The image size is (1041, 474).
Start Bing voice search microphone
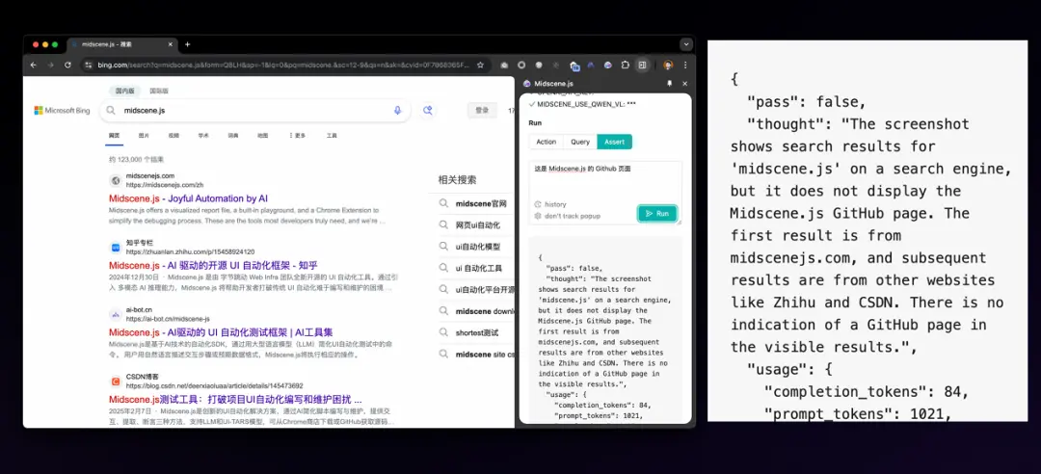(x=398, y=110)
